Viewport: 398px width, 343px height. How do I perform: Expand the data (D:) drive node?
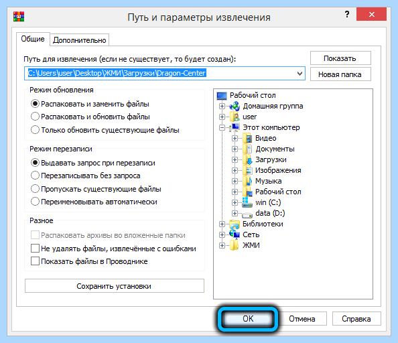(x=235, y=213)
